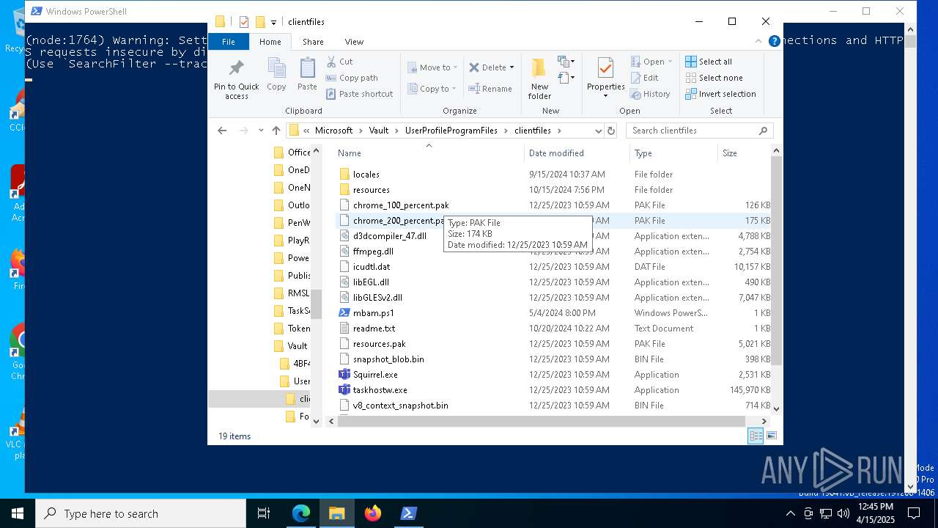Switch to the Share tab
The width and height of the screenshot is (938, 528).
tap(313, 42)
